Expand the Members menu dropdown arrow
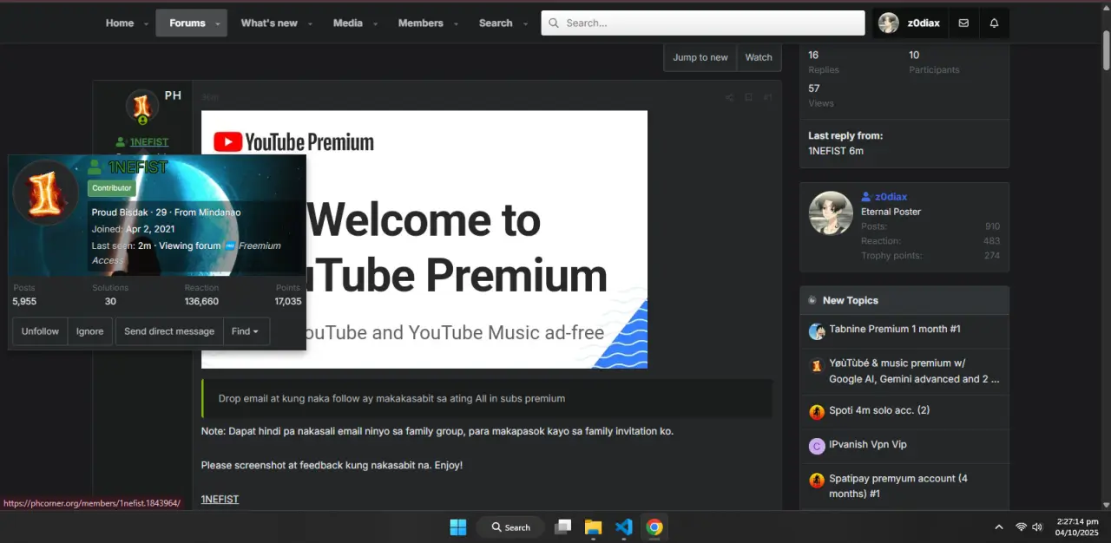The height and width of the screenshot is (543, 1111). (x=456, y=23)
